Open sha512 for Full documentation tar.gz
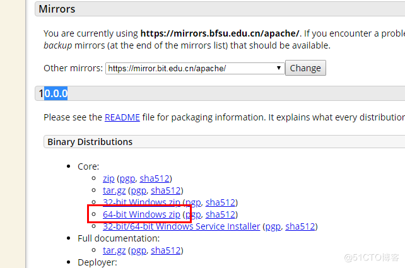This screenshot has width=405, height=268. (167, 250)
